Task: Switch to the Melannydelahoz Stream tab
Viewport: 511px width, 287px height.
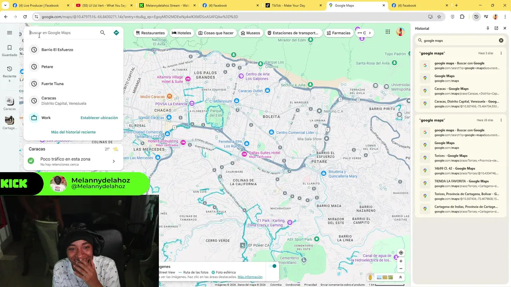Action: point(167,6)
